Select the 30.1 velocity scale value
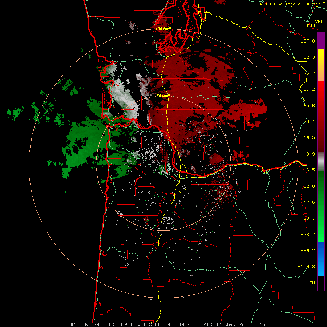The height and width of the screenshot is (327, 327). (309, 122)
